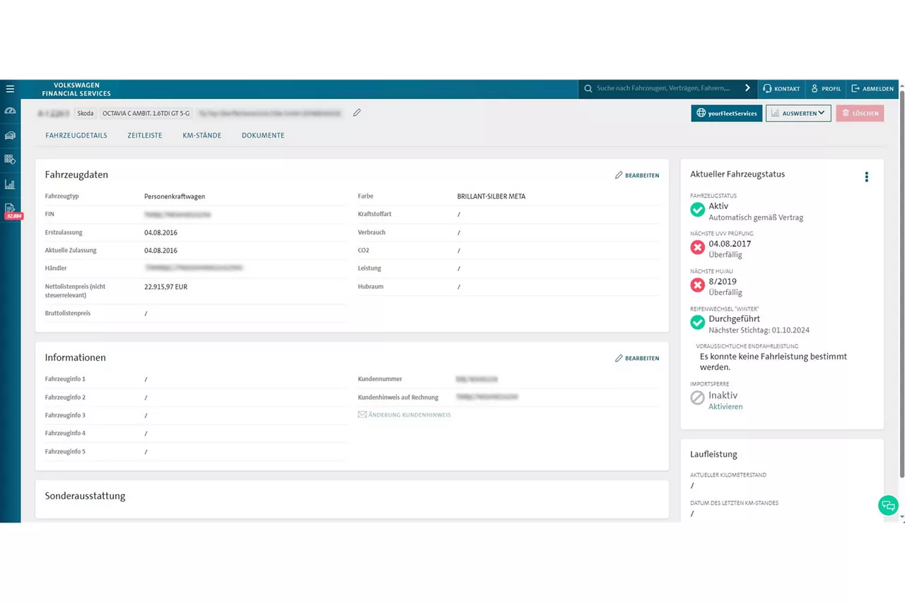Switch to the KM-Stände tab
This screenshot has height=603, width=905.
[202, 136]
